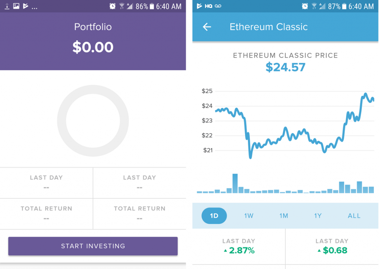Tap the HQ notification icon in blue status bar

(x=208, y=6)
